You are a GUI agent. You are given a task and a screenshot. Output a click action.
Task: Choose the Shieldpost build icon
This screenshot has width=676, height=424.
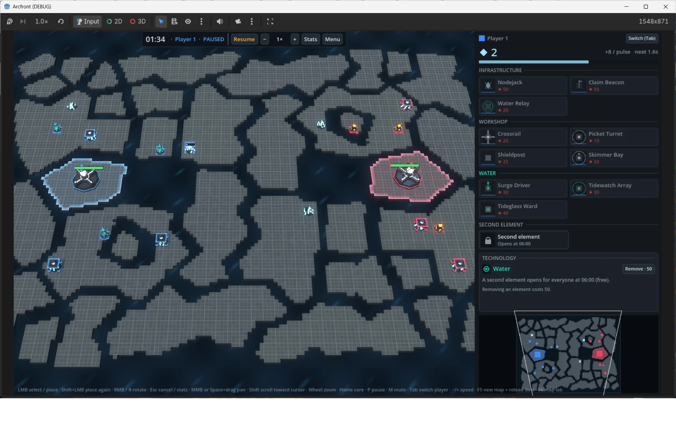(x=488, y=158)
